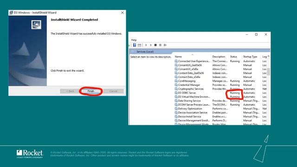
Task: Click the greyed Cancel button in the wizard
Action: point(113,91)
